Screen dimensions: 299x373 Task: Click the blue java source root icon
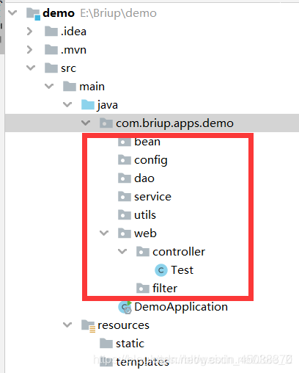point(88,104)
